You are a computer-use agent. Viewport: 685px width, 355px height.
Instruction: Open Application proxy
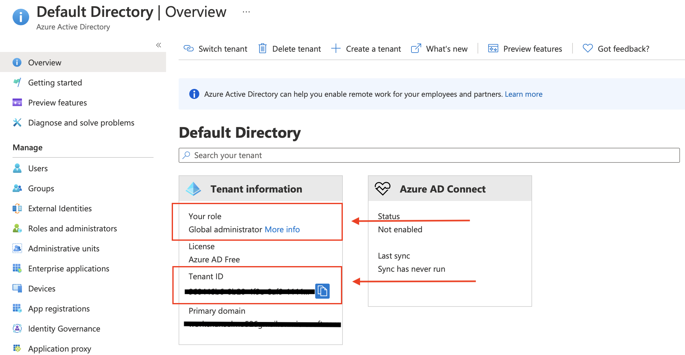(60, 349)
